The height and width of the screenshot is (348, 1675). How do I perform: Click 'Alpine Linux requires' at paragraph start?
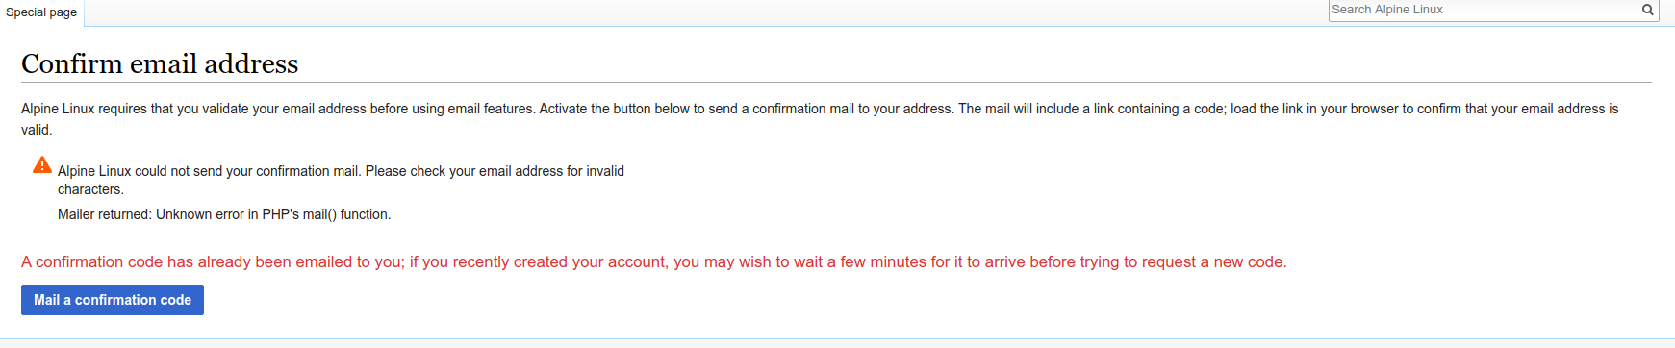[x=84, y=109]
